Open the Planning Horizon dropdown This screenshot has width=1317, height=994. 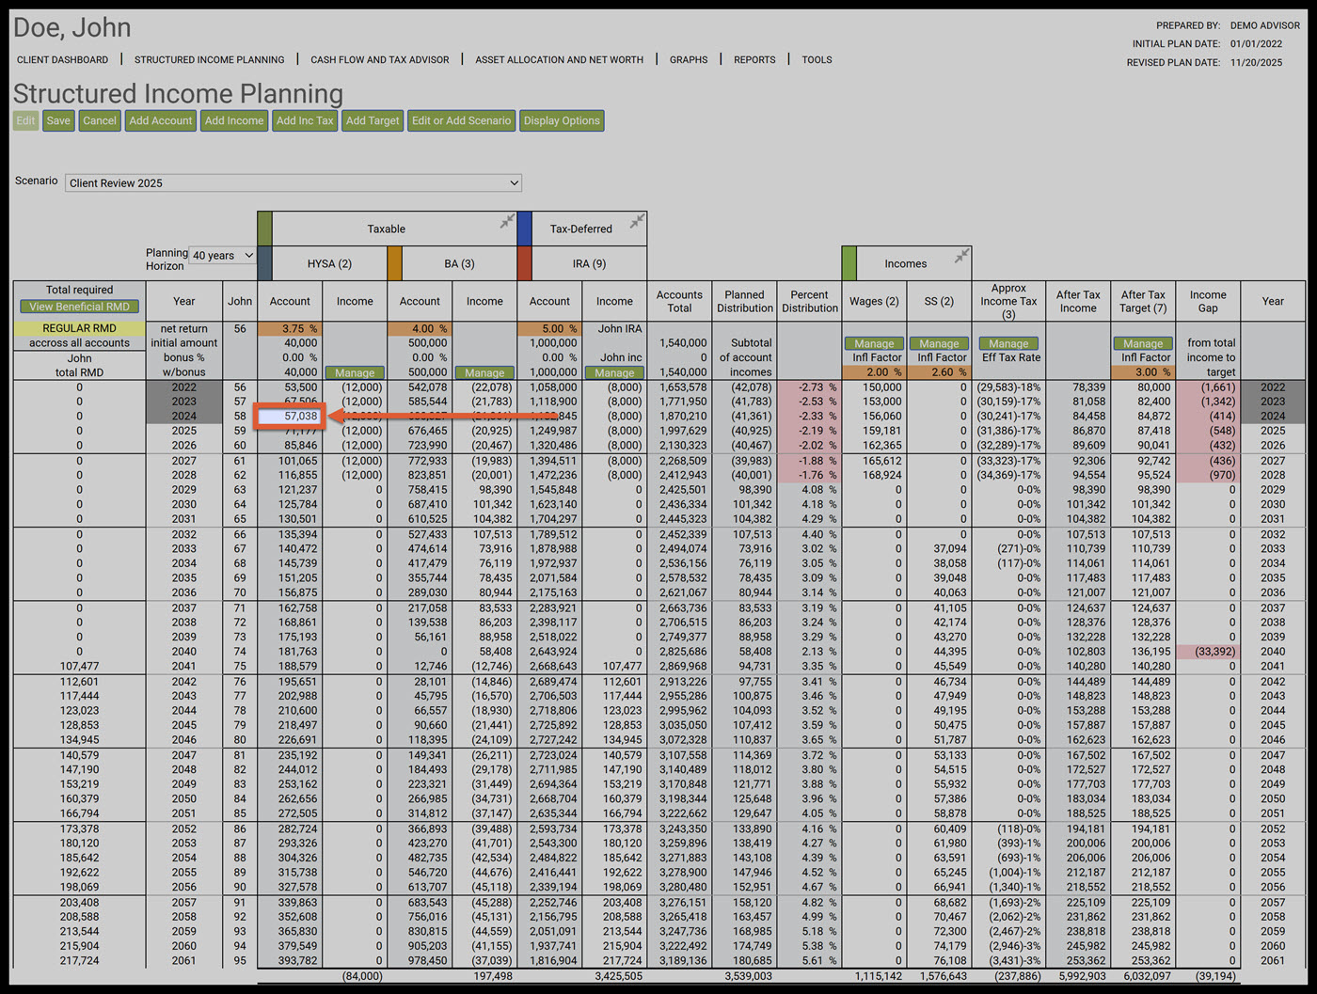pos(223,256)
